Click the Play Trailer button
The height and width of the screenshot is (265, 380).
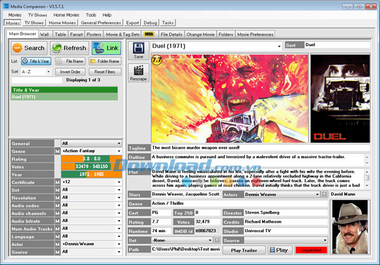(244, 250)
